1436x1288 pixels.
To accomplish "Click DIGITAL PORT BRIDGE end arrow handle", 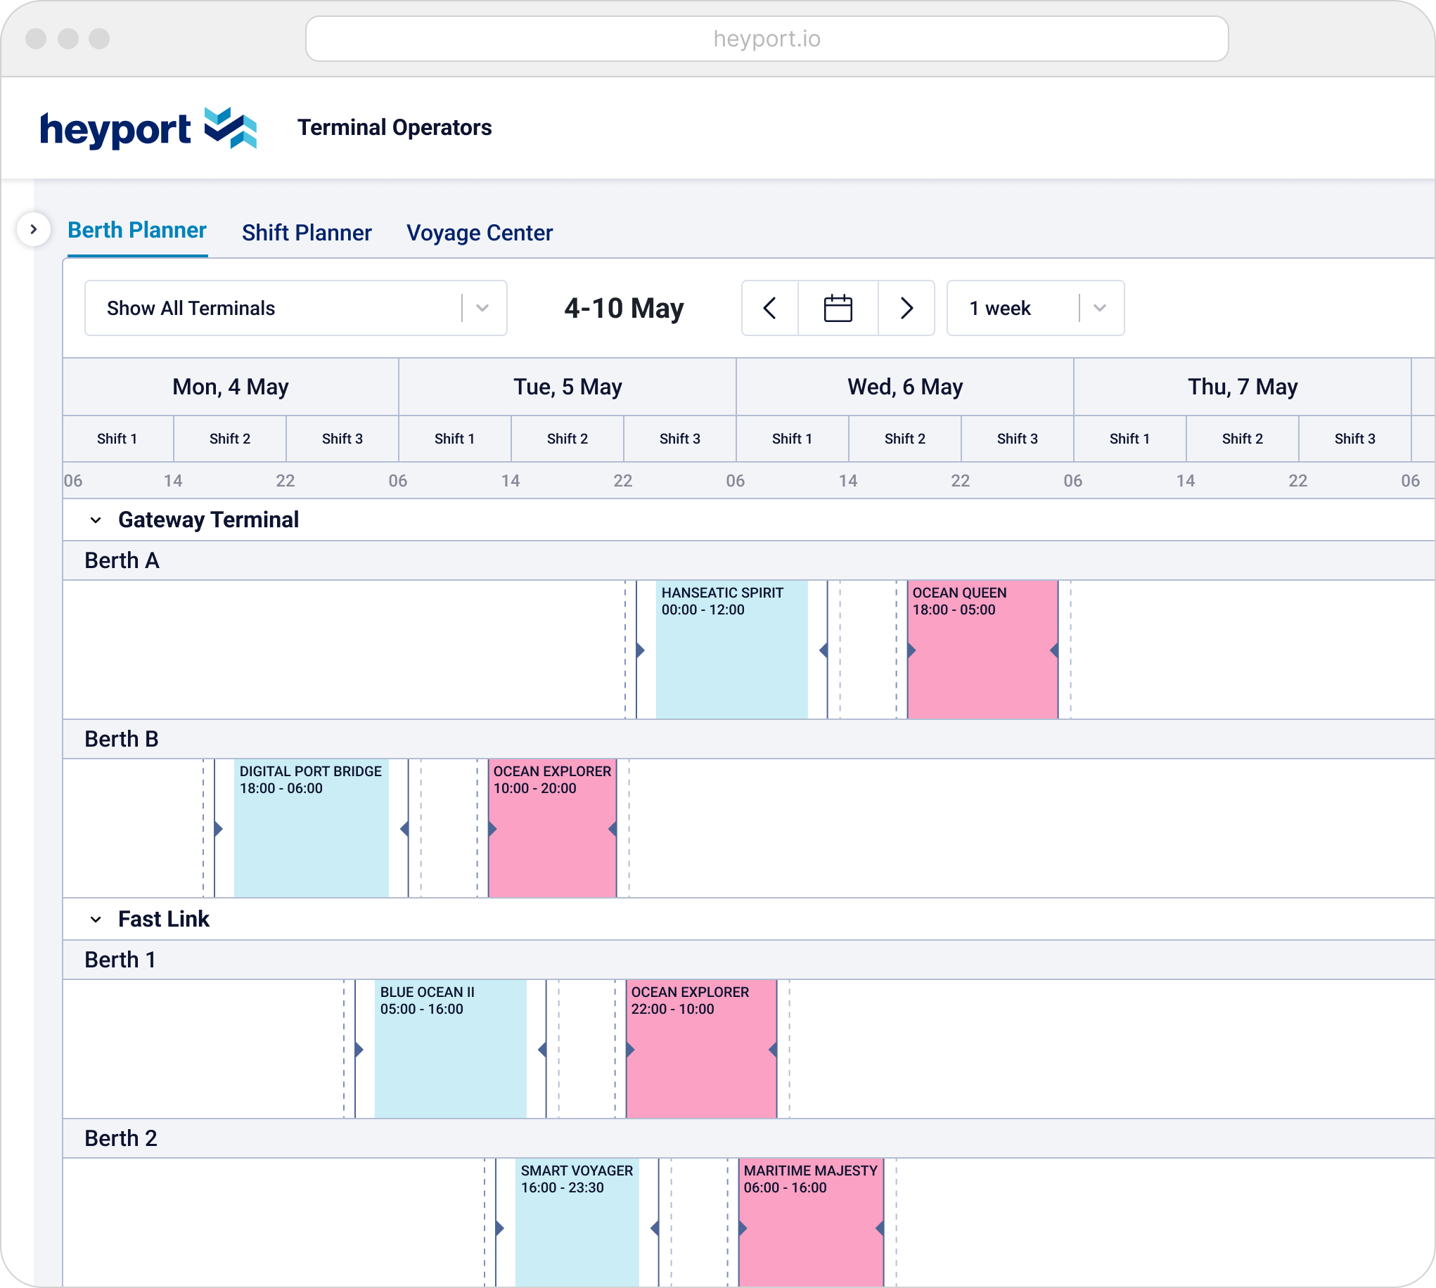I will (x=404, y=829).
